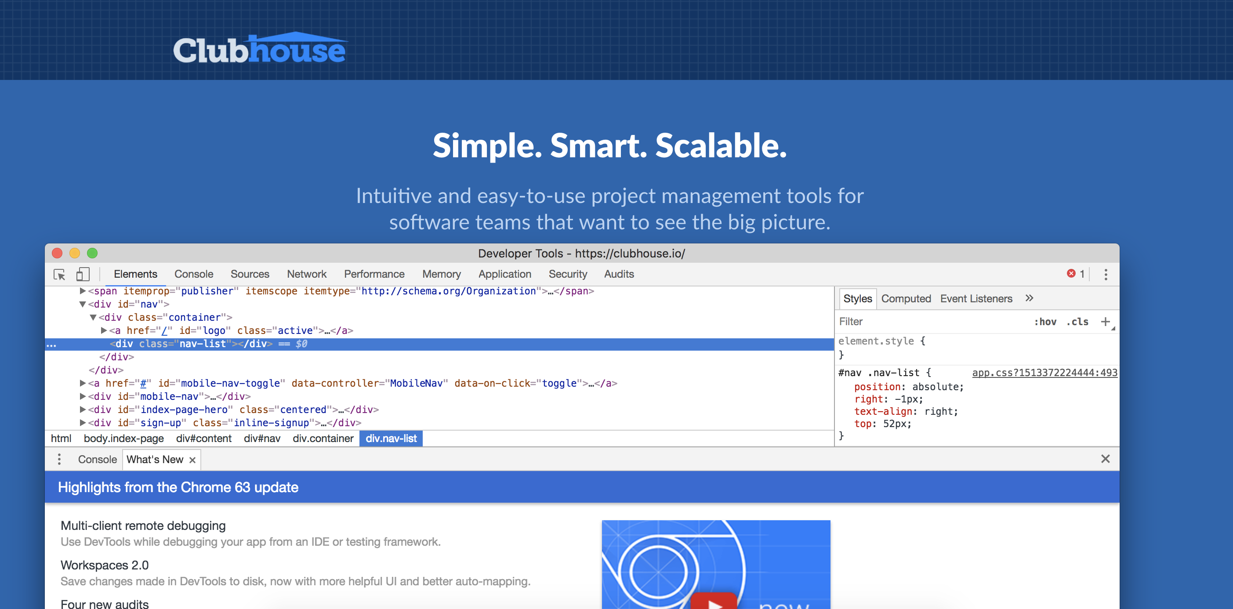Activate the inspect element picker icon
This screenshot has width=1233, height=609.
[59, 274]
